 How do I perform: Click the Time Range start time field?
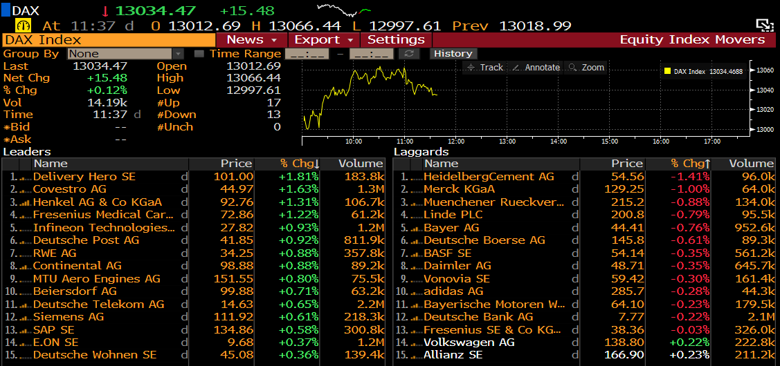click(307, 54)
